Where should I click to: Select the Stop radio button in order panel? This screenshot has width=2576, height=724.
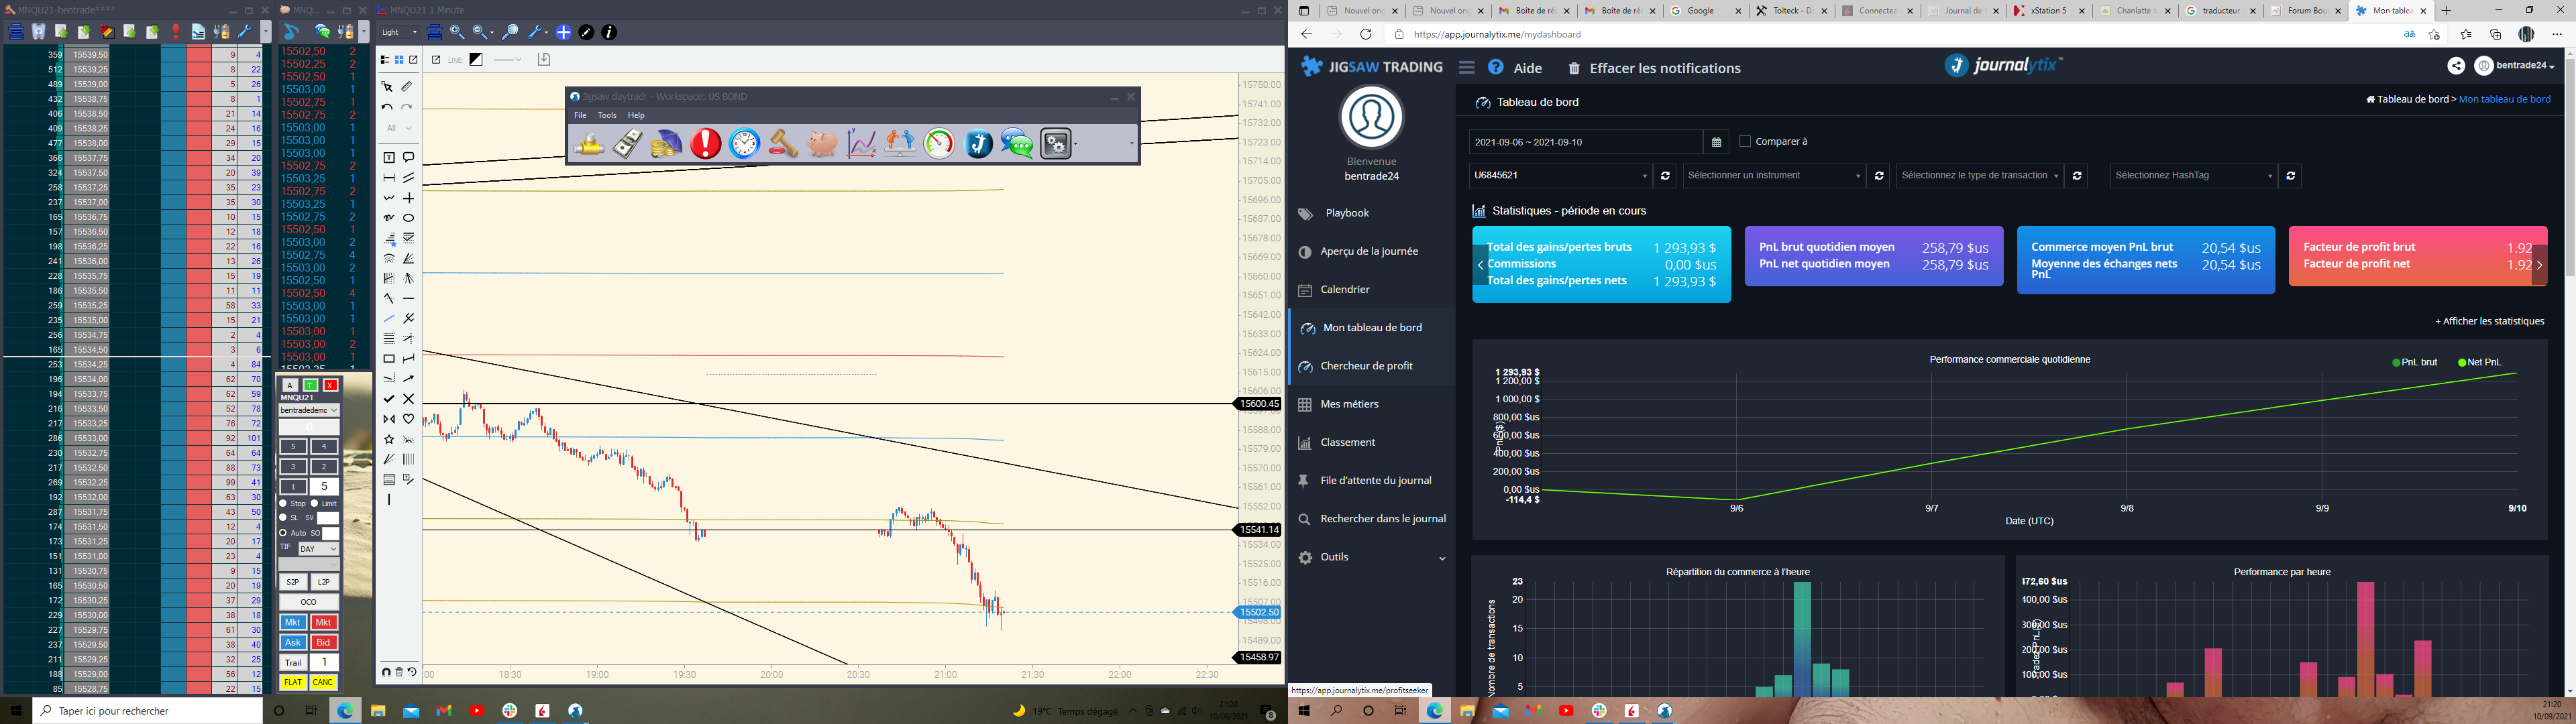pos(284,503)
